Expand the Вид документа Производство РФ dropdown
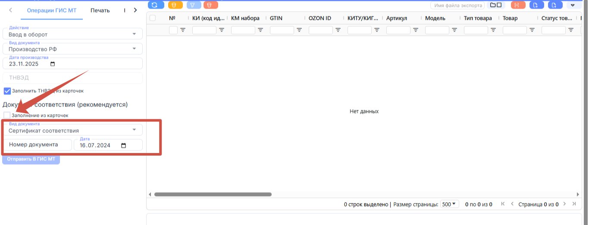 [72, 49]
